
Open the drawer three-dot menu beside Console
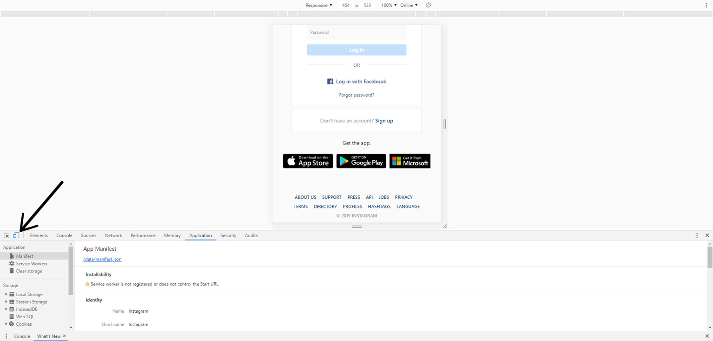tap(6, 336)
